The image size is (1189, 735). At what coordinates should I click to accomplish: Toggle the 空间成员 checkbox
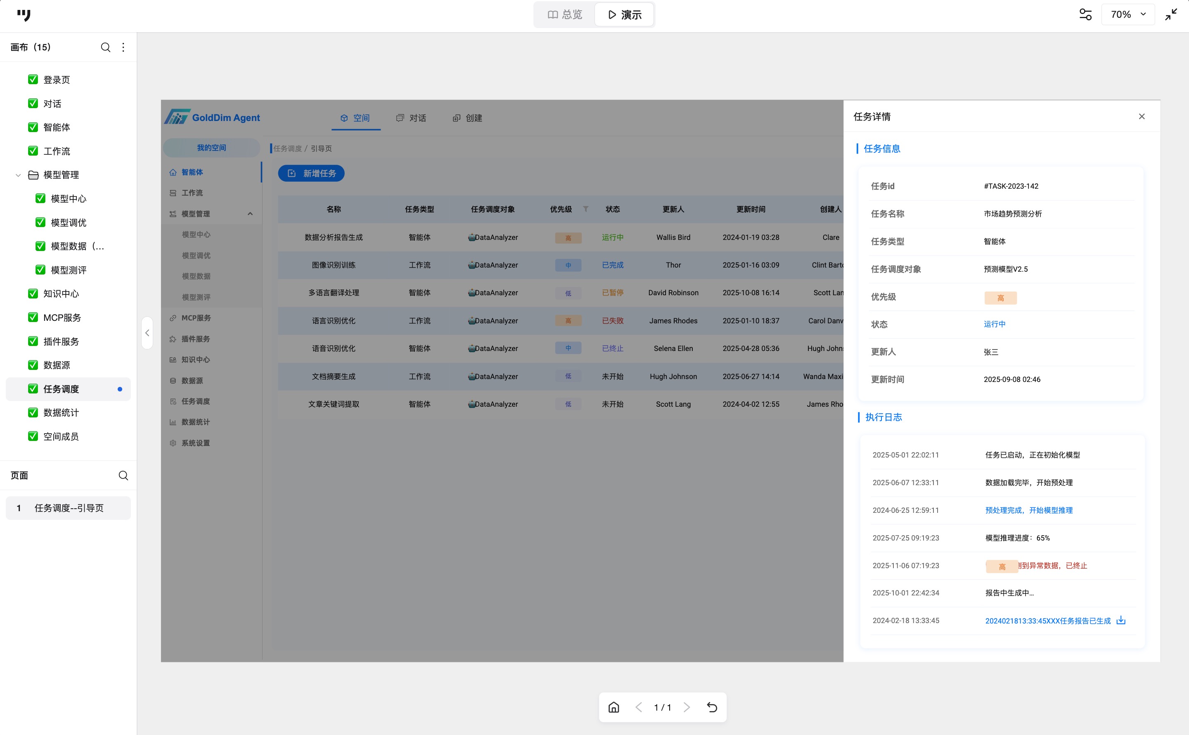point(33,436)
